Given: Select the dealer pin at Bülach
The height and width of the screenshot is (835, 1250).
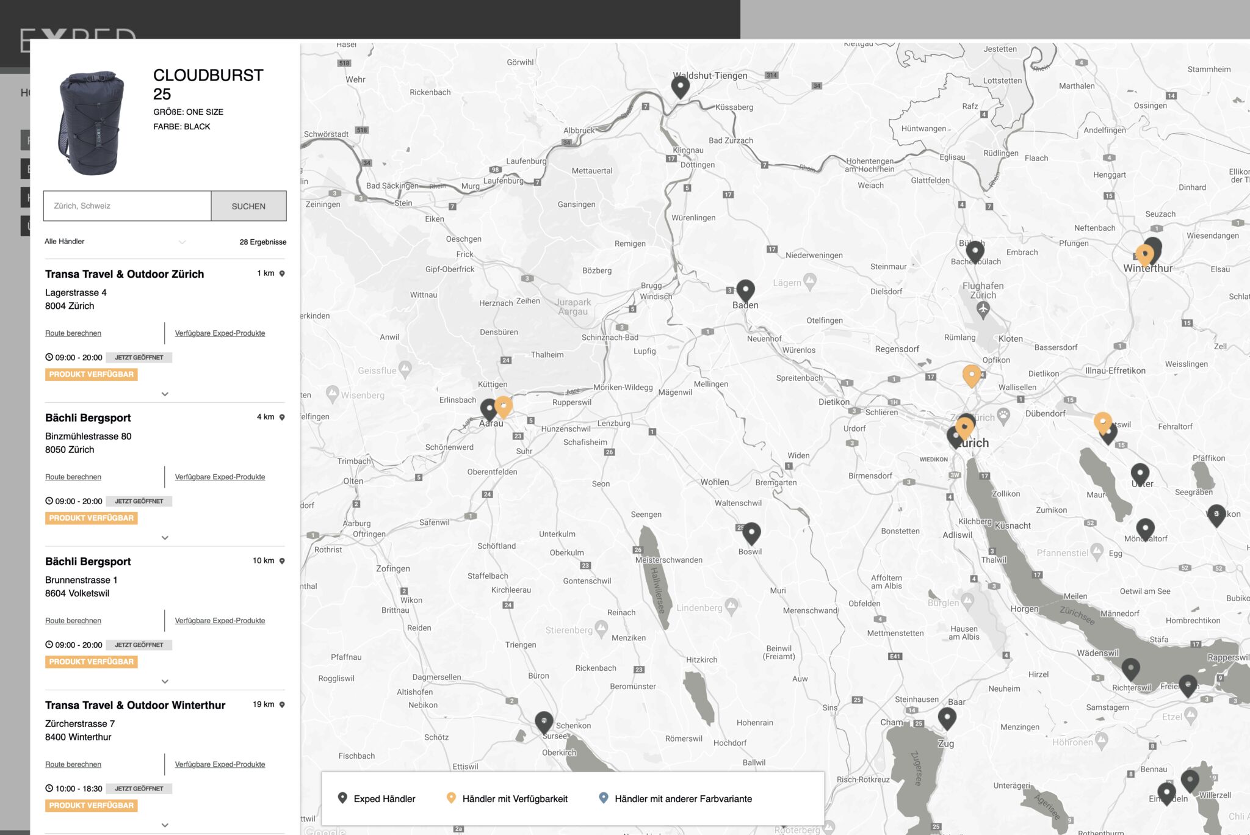Looking at the screenshot, I should 975,252.
